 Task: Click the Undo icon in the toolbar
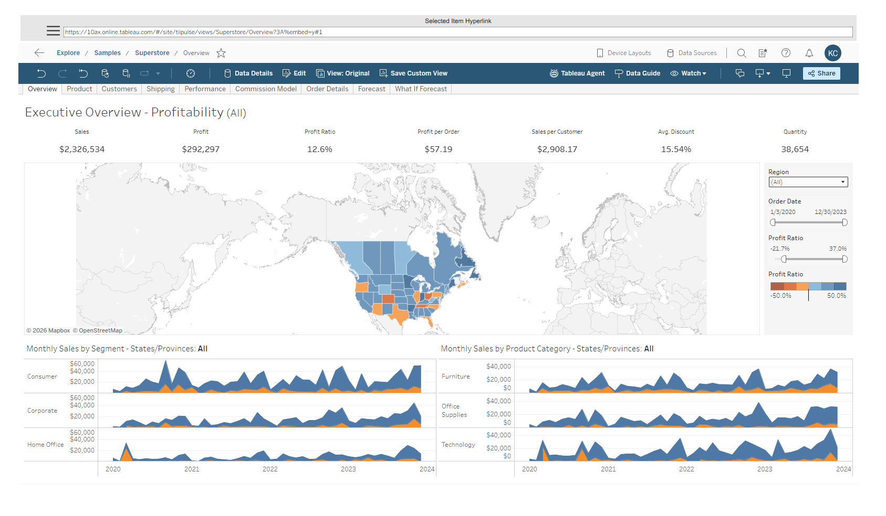tap(41, 73)
